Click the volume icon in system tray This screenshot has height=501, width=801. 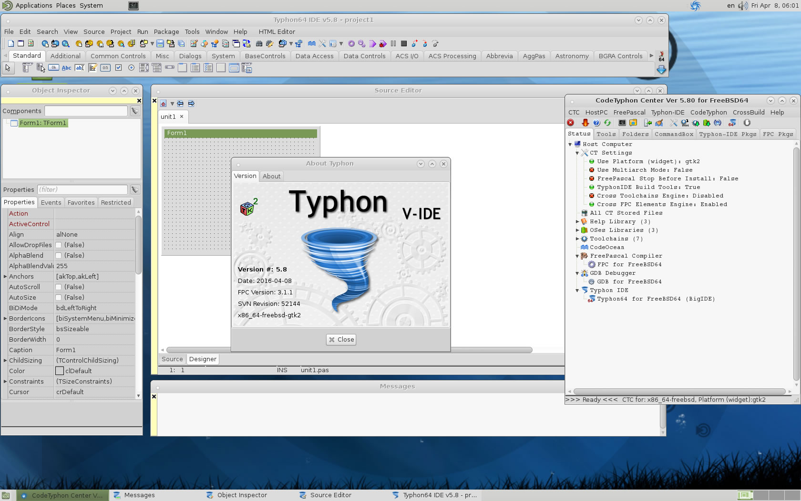tap(743, 6)
